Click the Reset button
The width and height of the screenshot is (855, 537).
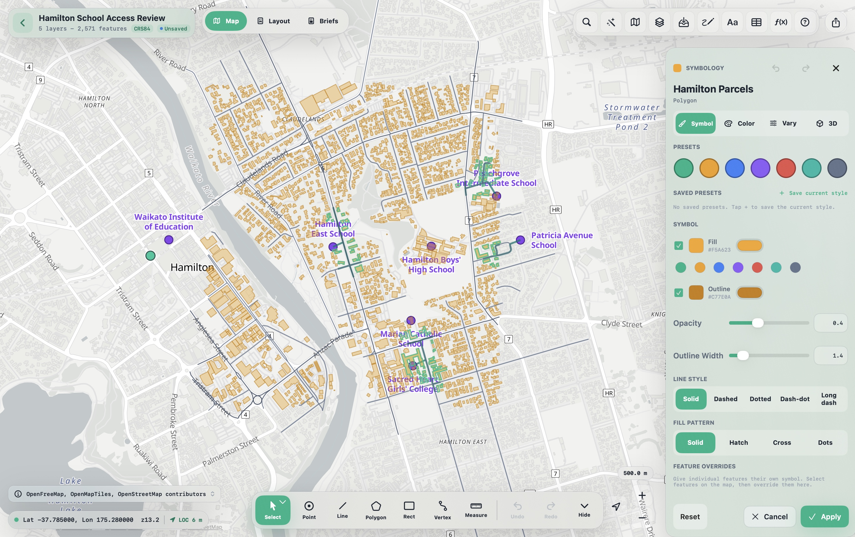coord(690,517)
